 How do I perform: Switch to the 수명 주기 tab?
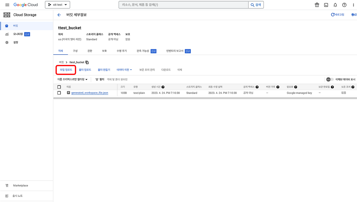(122, 51)
